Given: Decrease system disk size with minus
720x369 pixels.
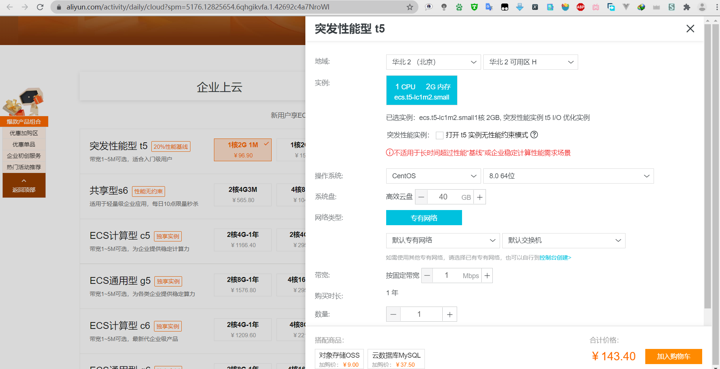Looking at the screenshot, I should coord(421,197).
